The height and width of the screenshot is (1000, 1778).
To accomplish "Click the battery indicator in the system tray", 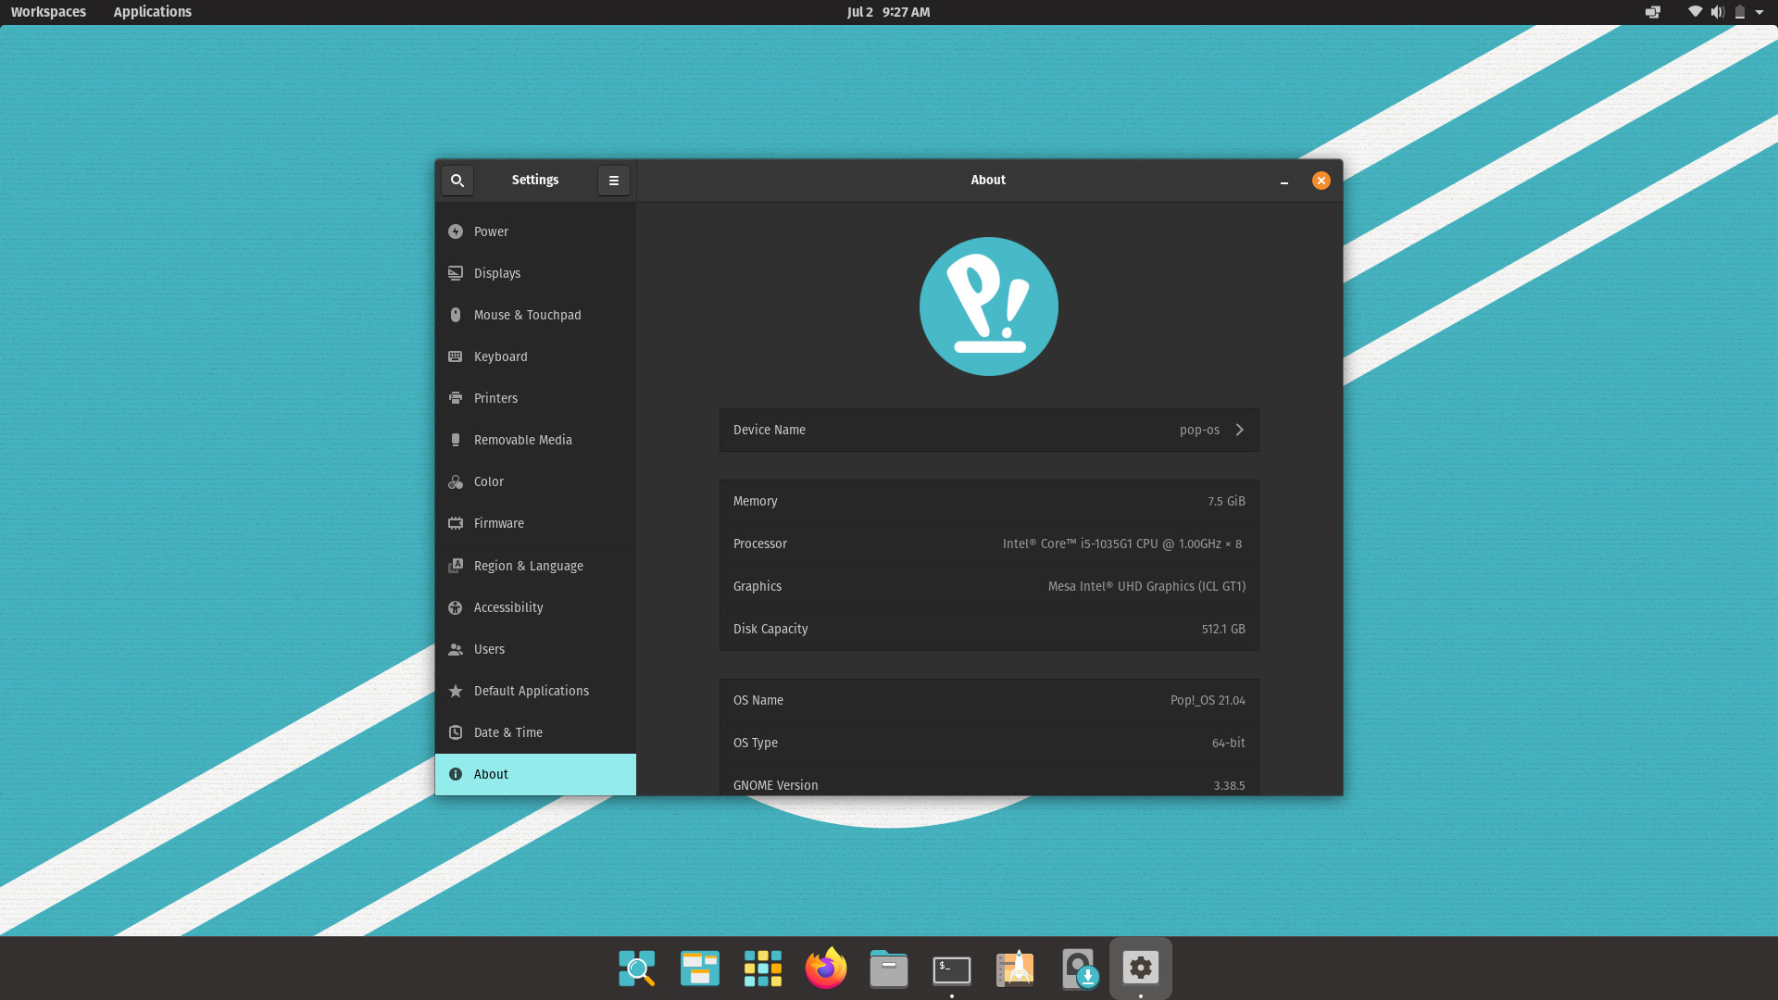I will (x=1740, y=12).
